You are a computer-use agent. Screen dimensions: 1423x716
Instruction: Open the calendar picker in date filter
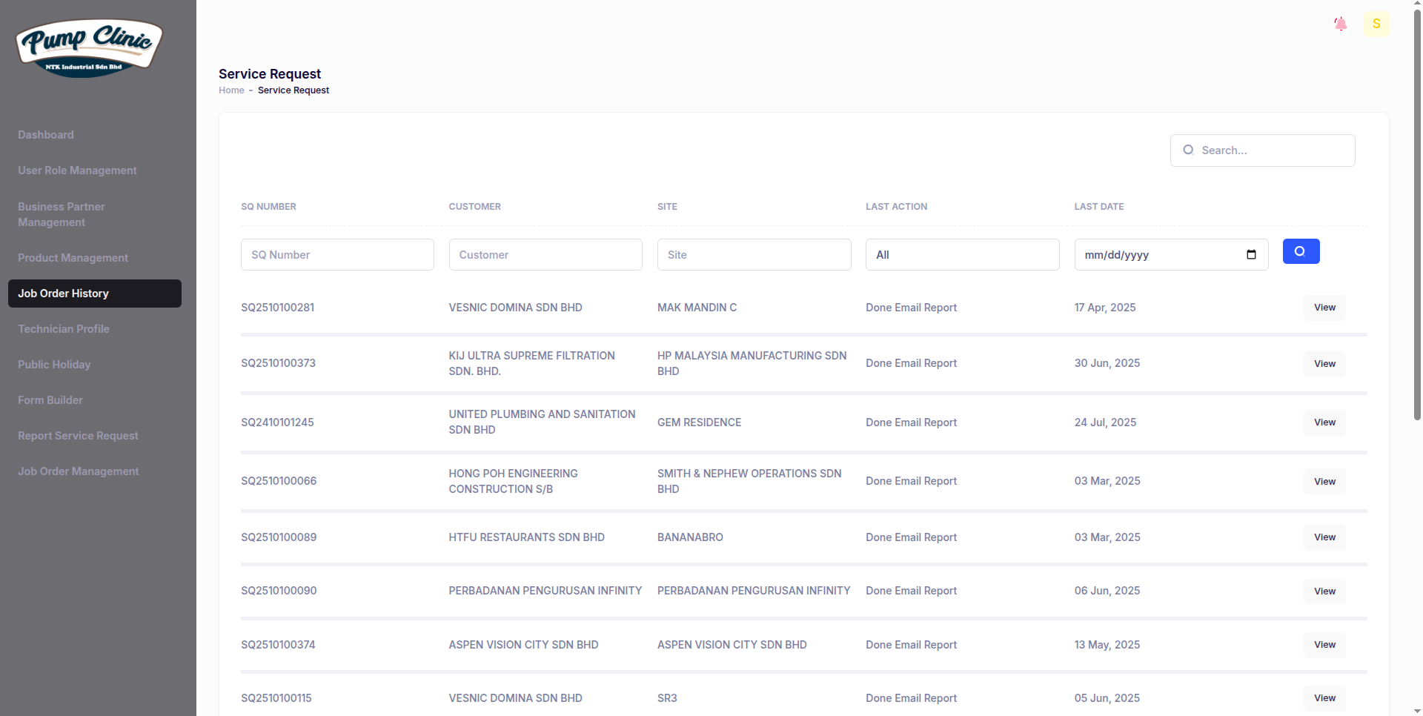[1251, 255]
